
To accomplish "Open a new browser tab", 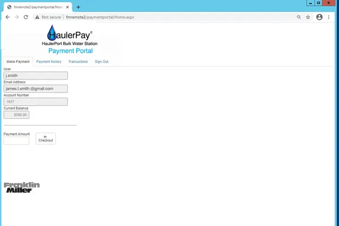I will pos(78,7).
